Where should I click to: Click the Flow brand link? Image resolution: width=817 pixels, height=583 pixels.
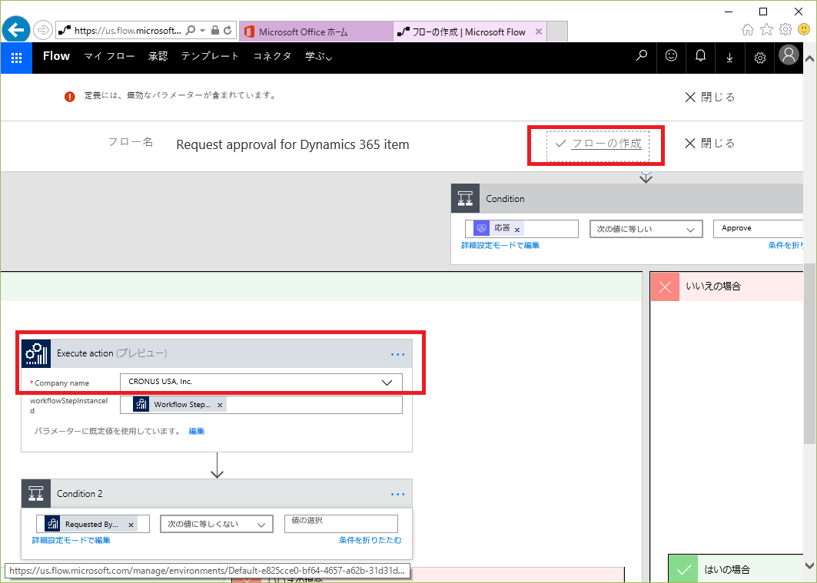[x=56, y=56]
